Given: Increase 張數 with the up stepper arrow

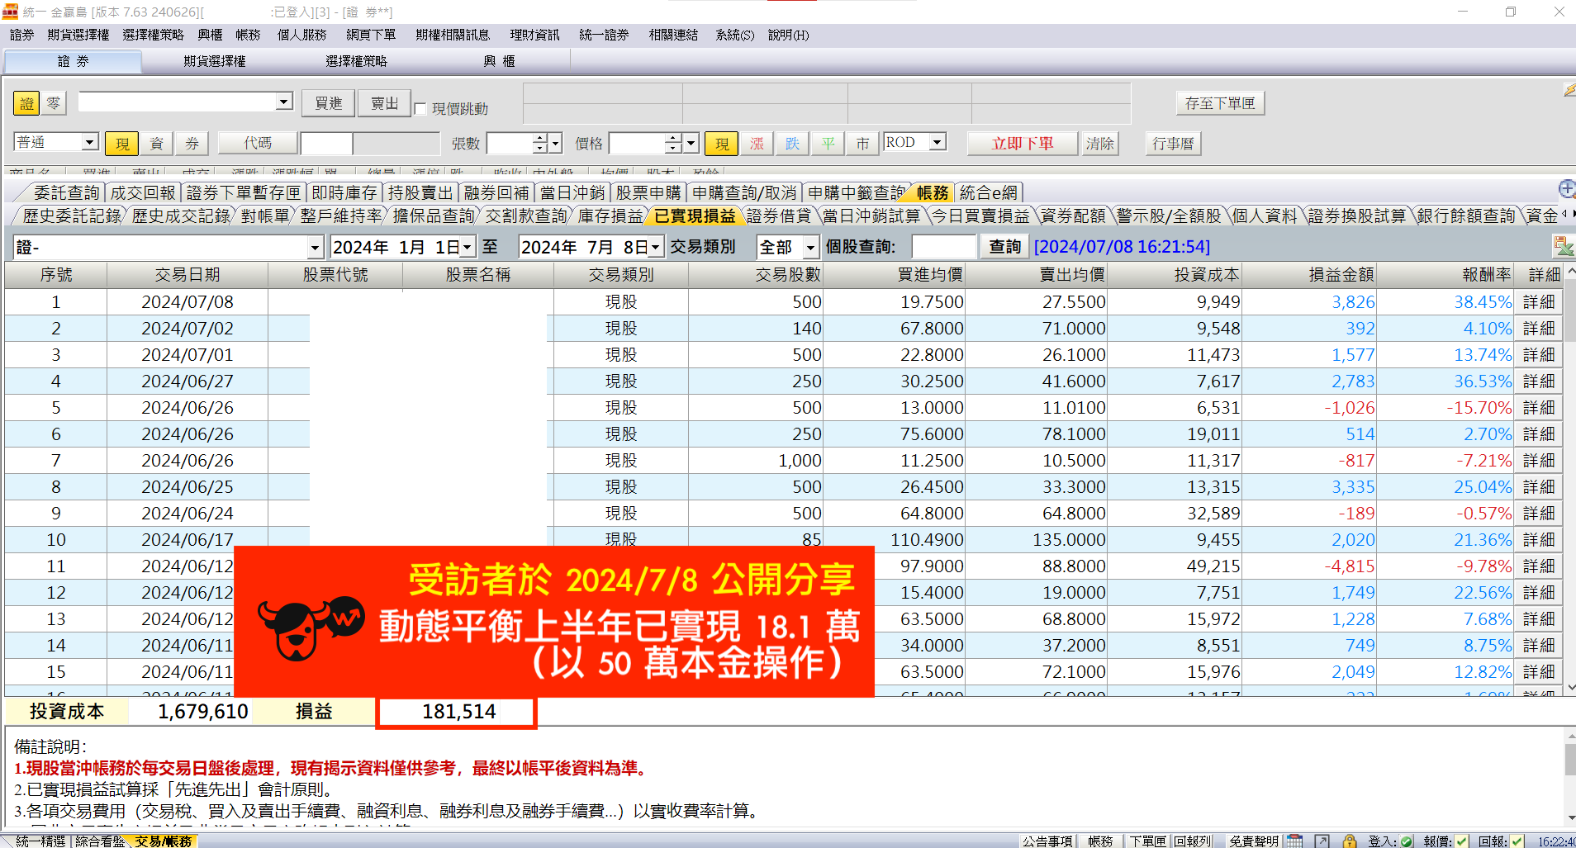Looking at the screenshot, I should (540, 138).
